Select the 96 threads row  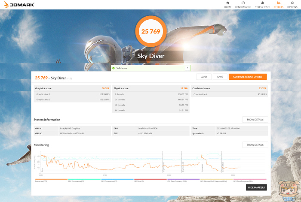[151, 110]
